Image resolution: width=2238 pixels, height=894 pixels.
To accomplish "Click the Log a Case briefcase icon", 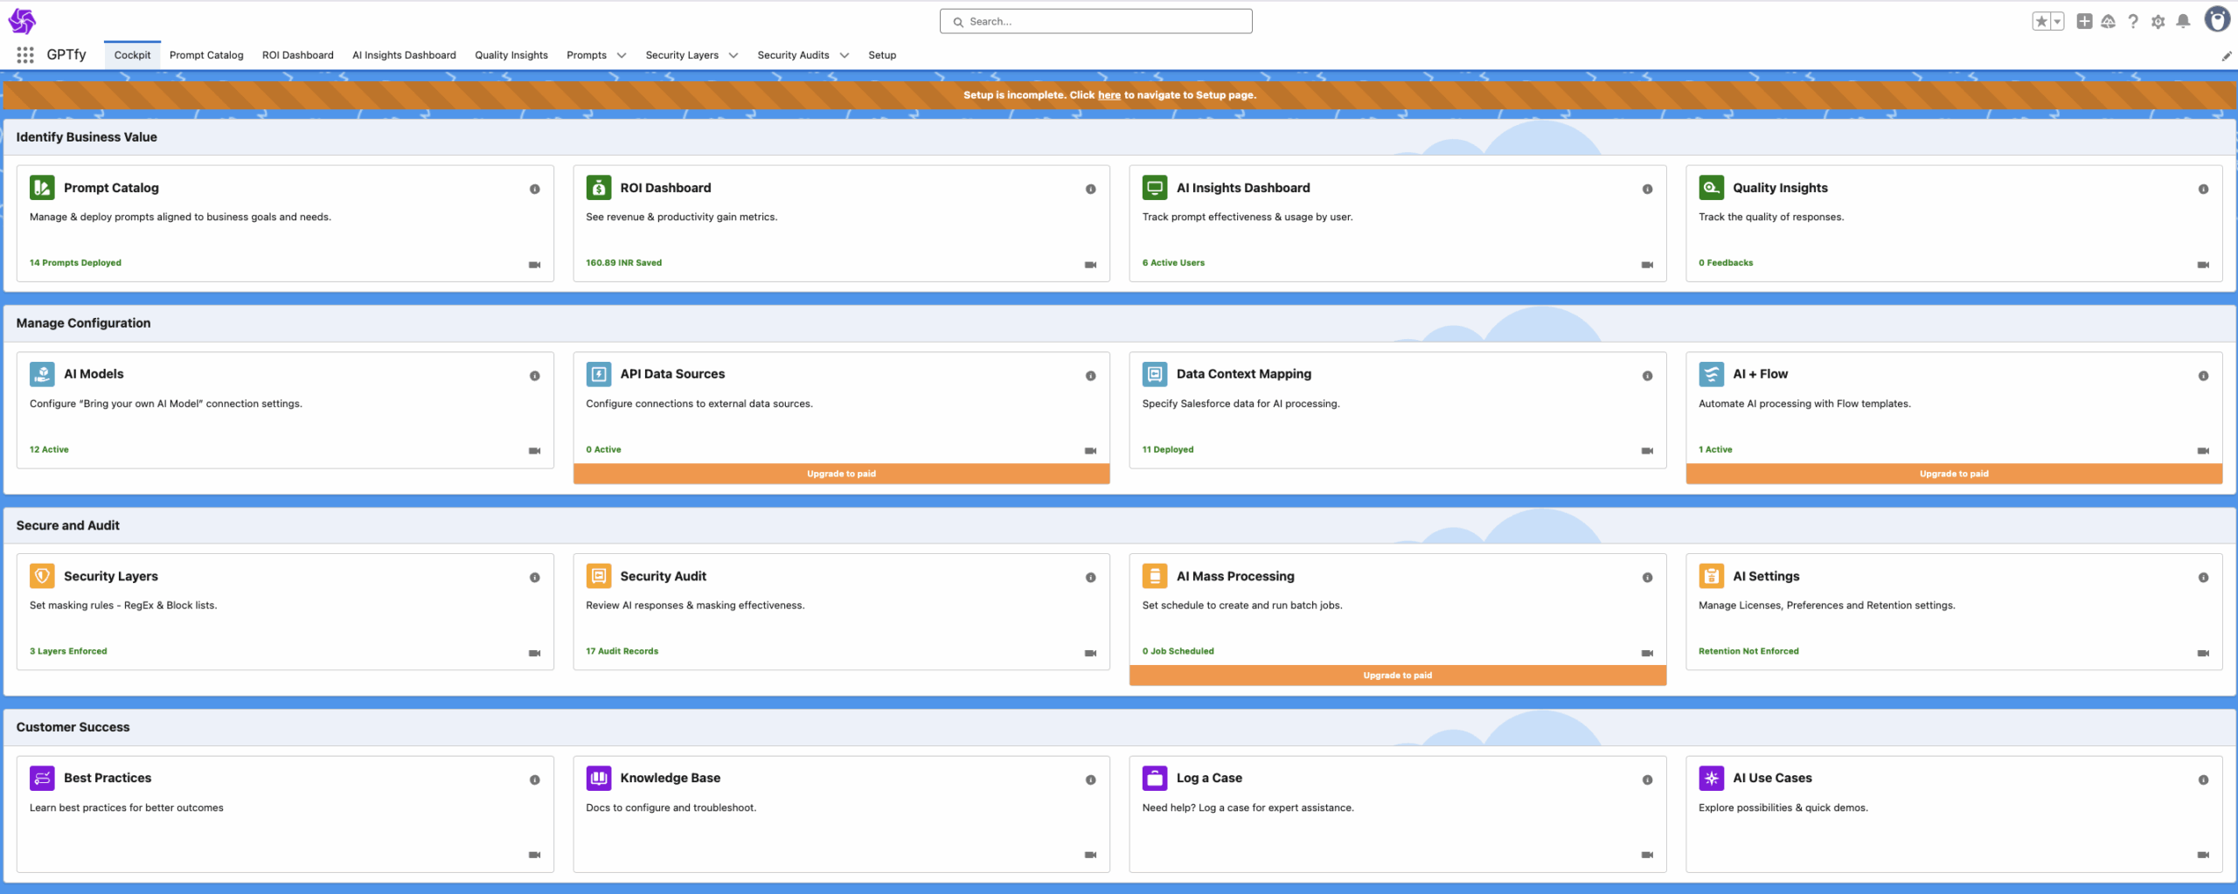I will click(x=1155, y=778).
